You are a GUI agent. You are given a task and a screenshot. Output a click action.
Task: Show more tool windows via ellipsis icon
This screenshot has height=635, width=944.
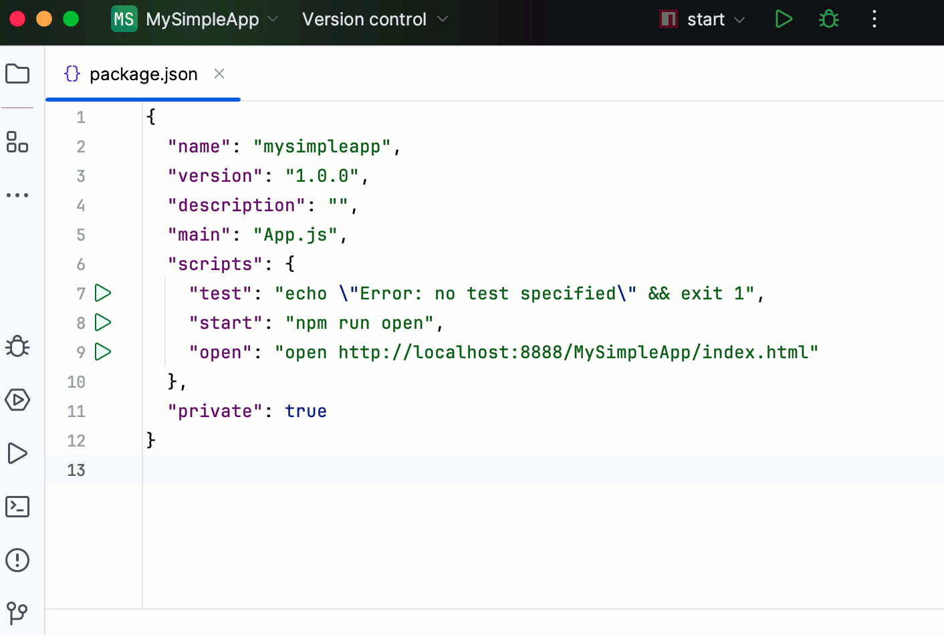point(17,195)
